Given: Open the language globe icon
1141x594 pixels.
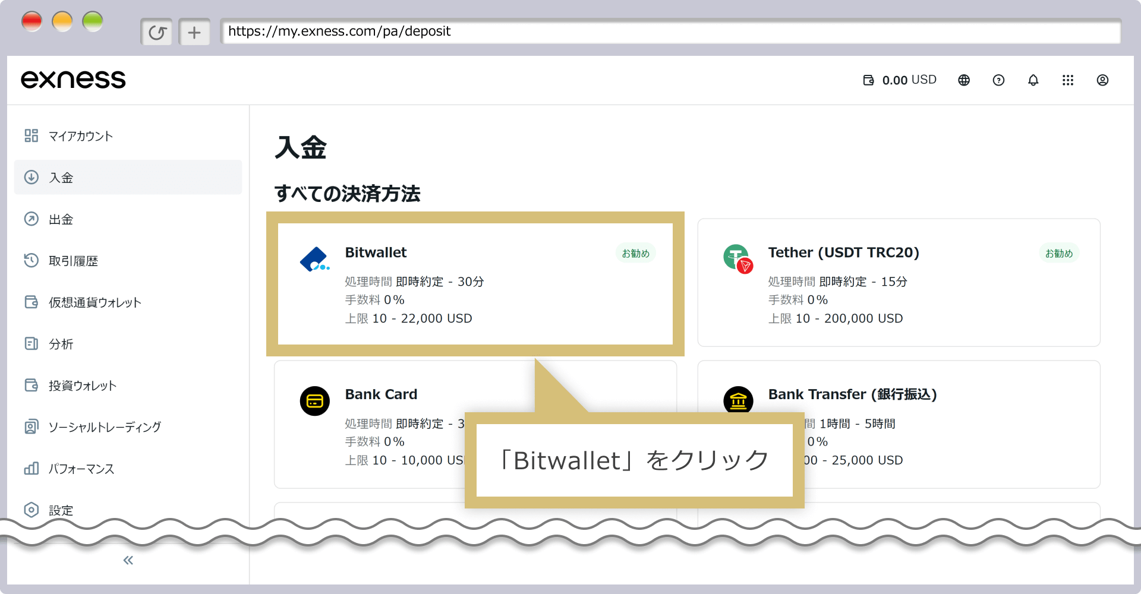Looking at the screenshot, I should (964, 80).
